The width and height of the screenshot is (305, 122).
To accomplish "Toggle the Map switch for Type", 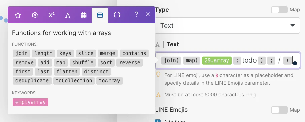I will (x=279, y=10).
